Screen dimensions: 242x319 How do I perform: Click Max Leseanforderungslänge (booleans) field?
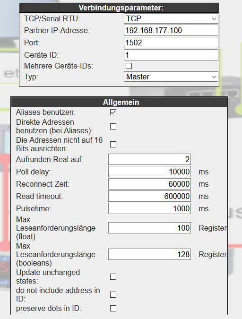point(149,254)
